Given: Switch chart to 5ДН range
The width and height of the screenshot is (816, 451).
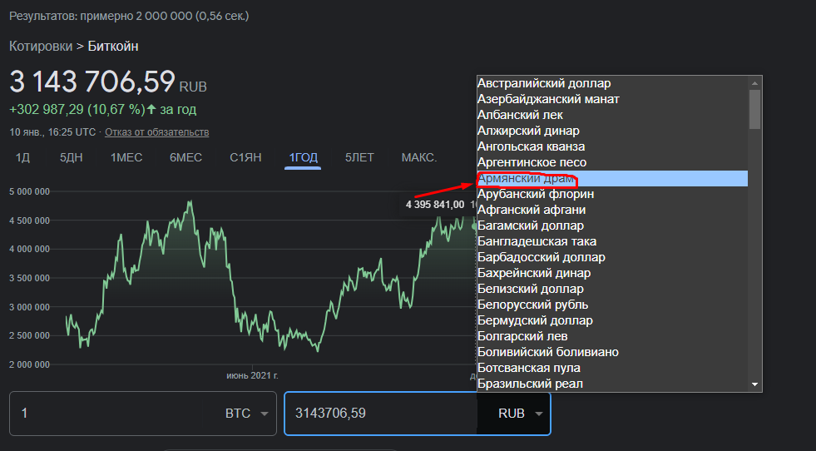Looking at the screenshot, I should [72, 158].
